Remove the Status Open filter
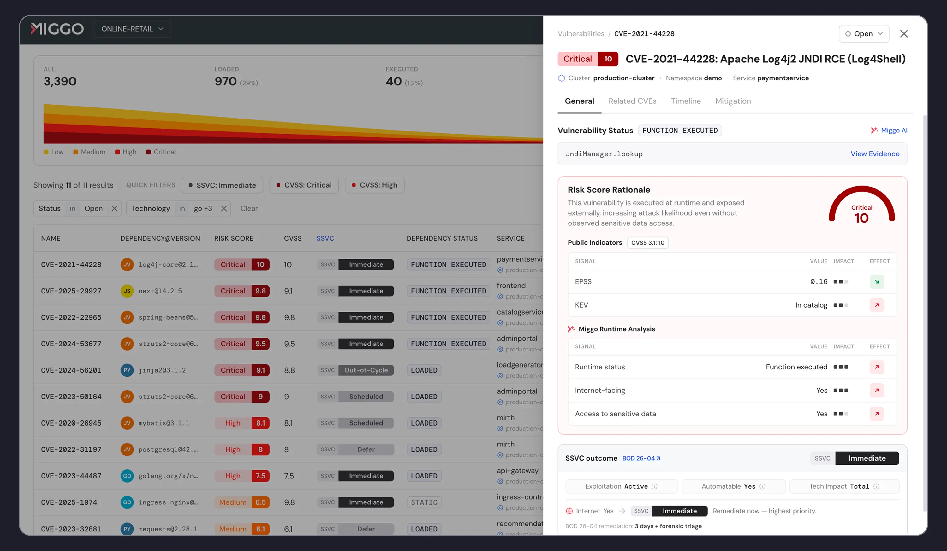 [115, 208]
